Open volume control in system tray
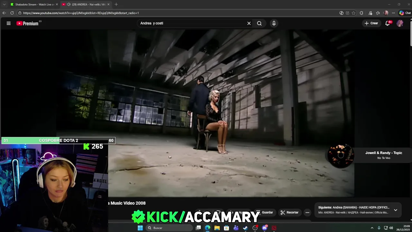The image size is (412, 232). (x=391, y=228)
